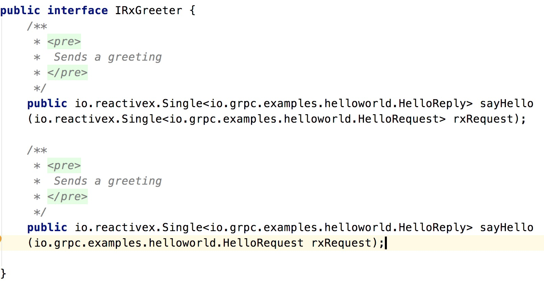Click rxRequest parameter on the highlighted line
The image size is (544, 281).
(341, 243)
